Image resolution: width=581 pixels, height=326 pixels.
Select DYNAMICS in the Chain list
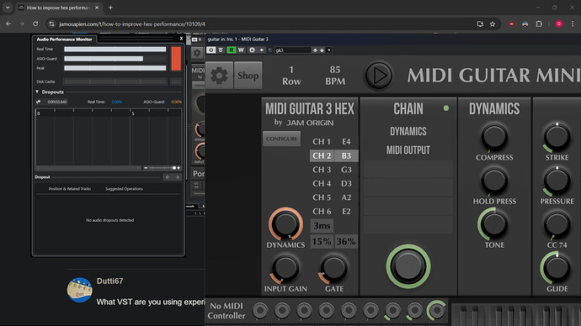point(408,131)
